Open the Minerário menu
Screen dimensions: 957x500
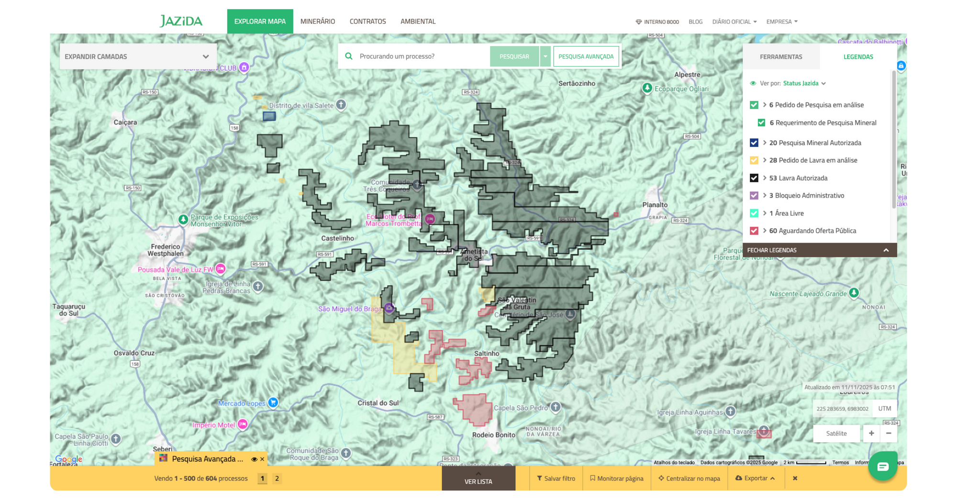point(318,22)
